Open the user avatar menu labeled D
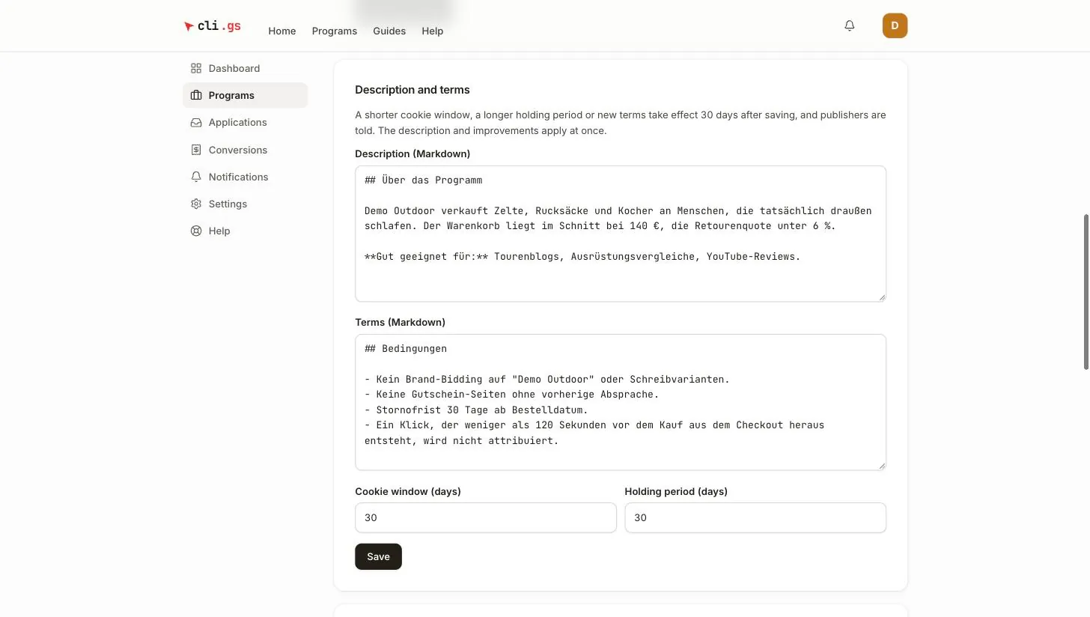Viewport: 1090px width, 617px height. point(895,25)
